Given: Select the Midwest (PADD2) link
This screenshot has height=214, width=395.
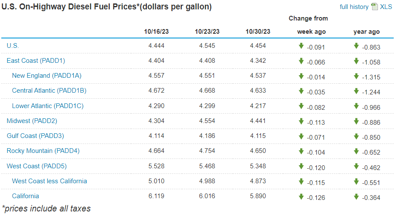Looking at the screenshot, I should tap(32, 121).
